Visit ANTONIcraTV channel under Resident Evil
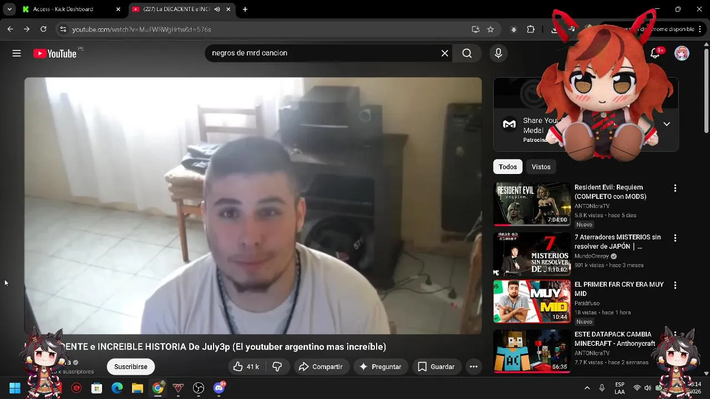Viewport: 710px width, 399px height. (592, 206)
